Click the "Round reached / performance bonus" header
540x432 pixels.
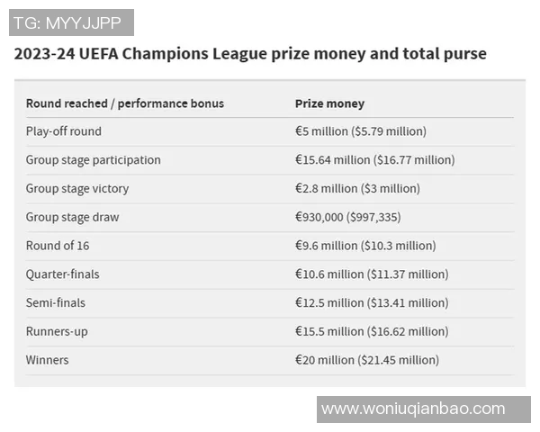pyautogui.click(x=125, y=103)
